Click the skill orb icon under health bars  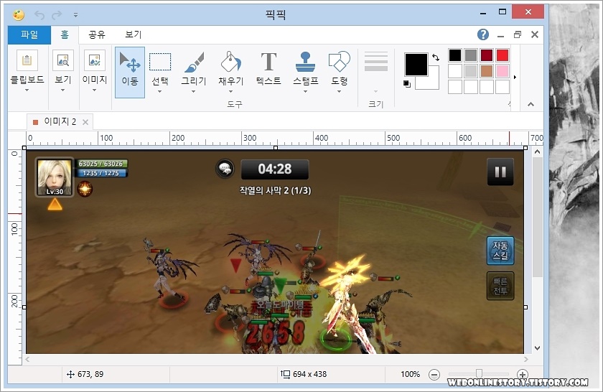pyautogui.click(x=85, y=189)
